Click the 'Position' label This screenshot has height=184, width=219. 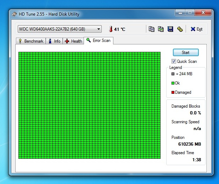(178, 137)
